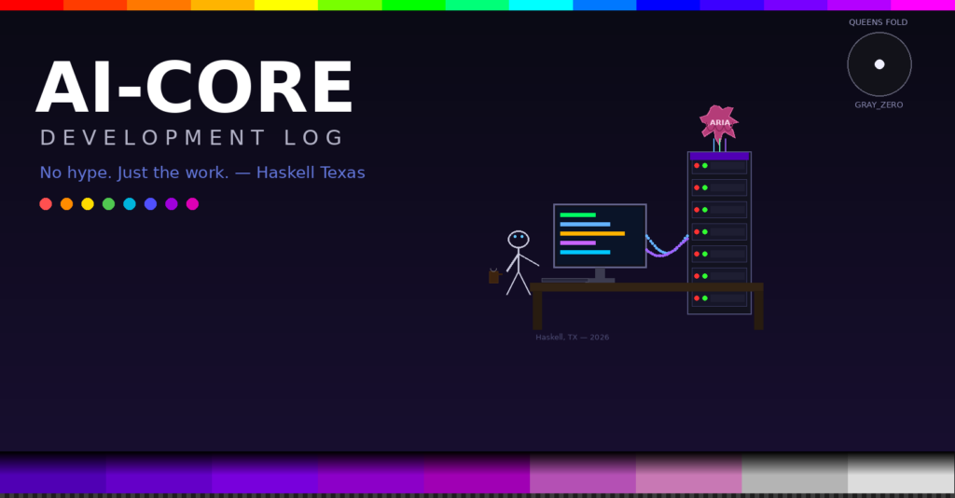This screenshot has height=498, width=955.
Task: Click the pink ARIA badge above the server
Action: pyautogui.click(x=719, y=122)
